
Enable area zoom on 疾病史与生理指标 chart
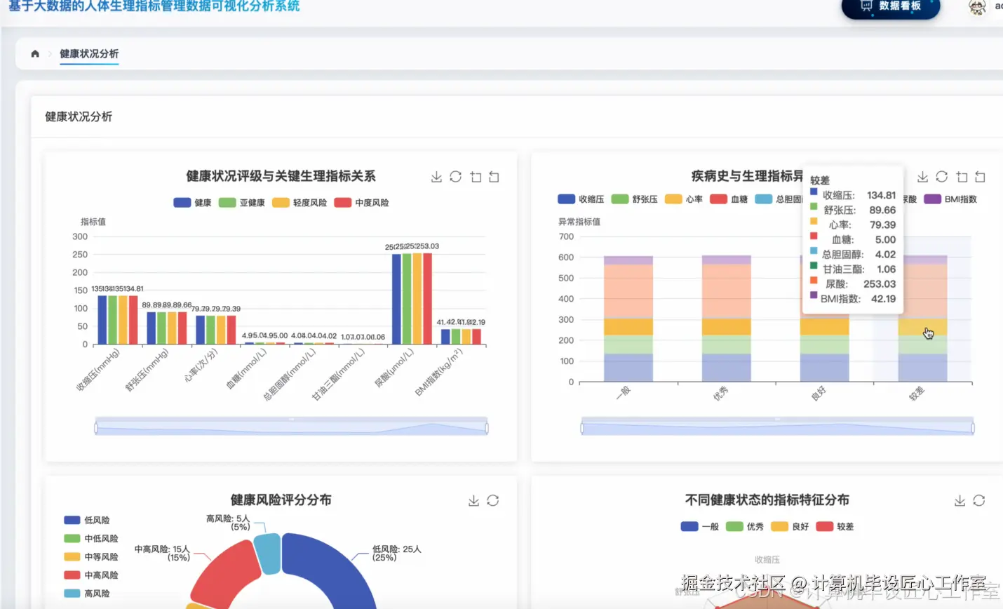tap(962, 177)
